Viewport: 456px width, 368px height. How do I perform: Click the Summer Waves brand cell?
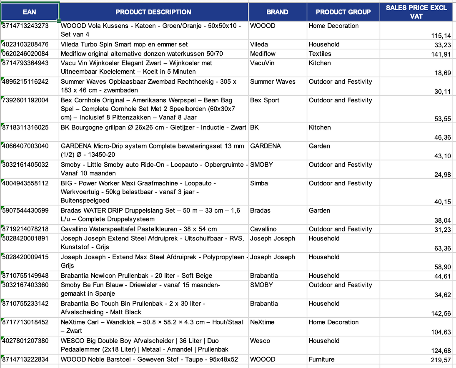click(x=277, y=86)
